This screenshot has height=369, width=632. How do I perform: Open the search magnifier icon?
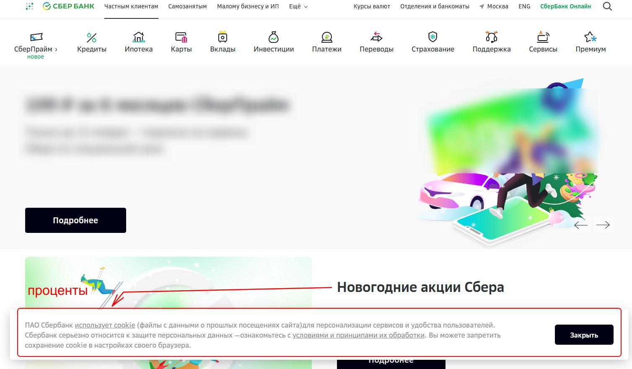pos(607,6)
